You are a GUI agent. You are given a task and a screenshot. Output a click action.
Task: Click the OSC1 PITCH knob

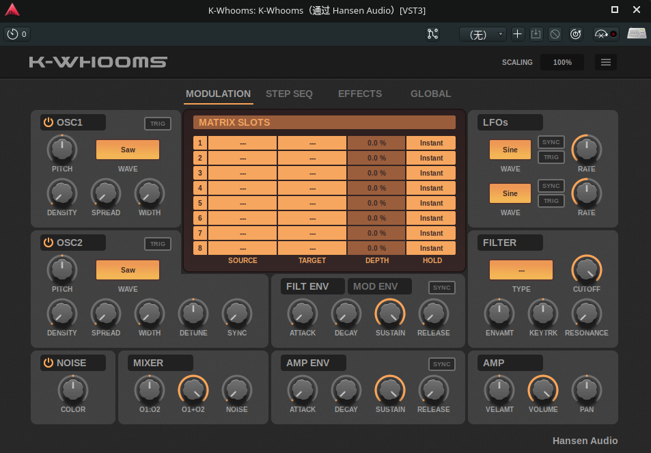pos(62,150)
